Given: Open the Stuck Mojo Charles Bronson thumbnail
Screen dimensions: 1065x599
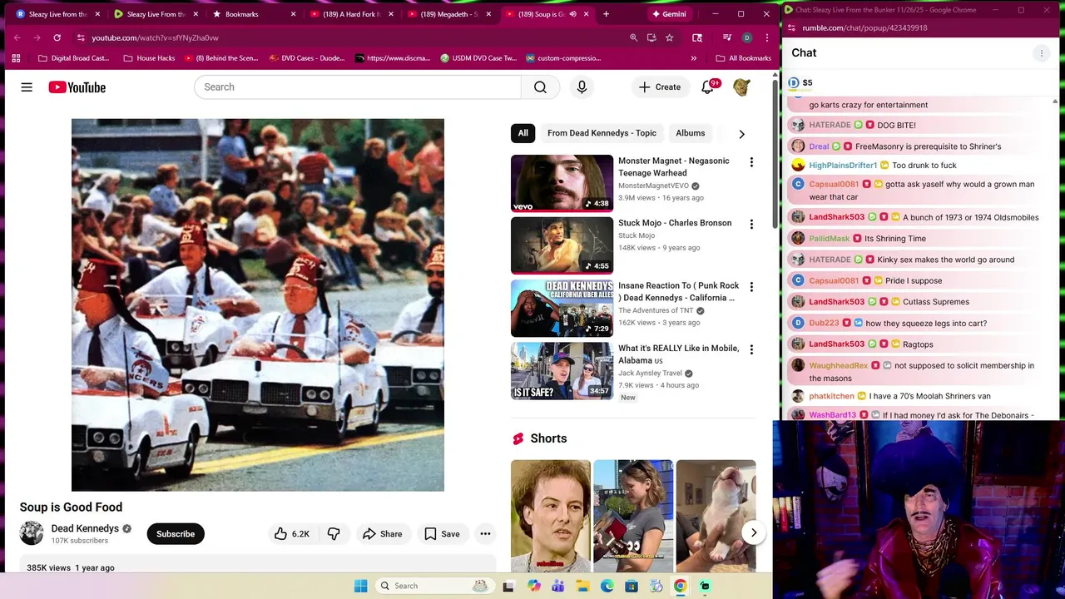Looking at the screenshot, I should pyautogui.click(x=562, y=245).
